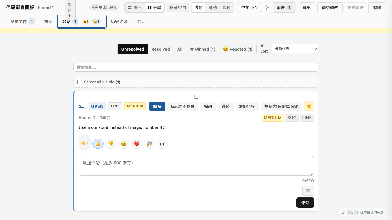Click 复制为 Markdown button
This screenshot has width=392, height=220.
click(281, 106)
